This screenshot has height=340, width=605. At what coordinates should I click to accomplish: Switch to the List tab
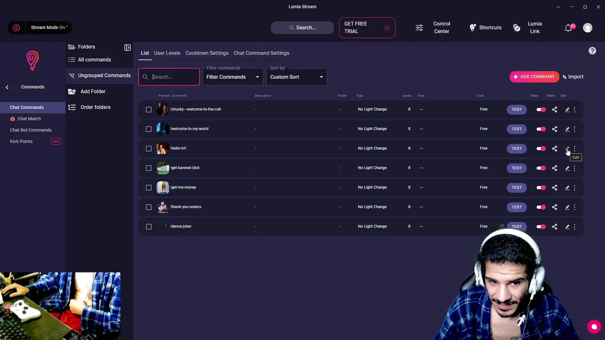145,53
